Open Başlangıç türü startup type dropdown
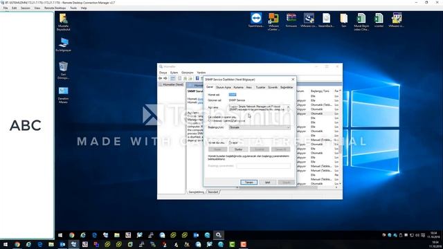Viewport: 443px width, 249px height. 260,127
